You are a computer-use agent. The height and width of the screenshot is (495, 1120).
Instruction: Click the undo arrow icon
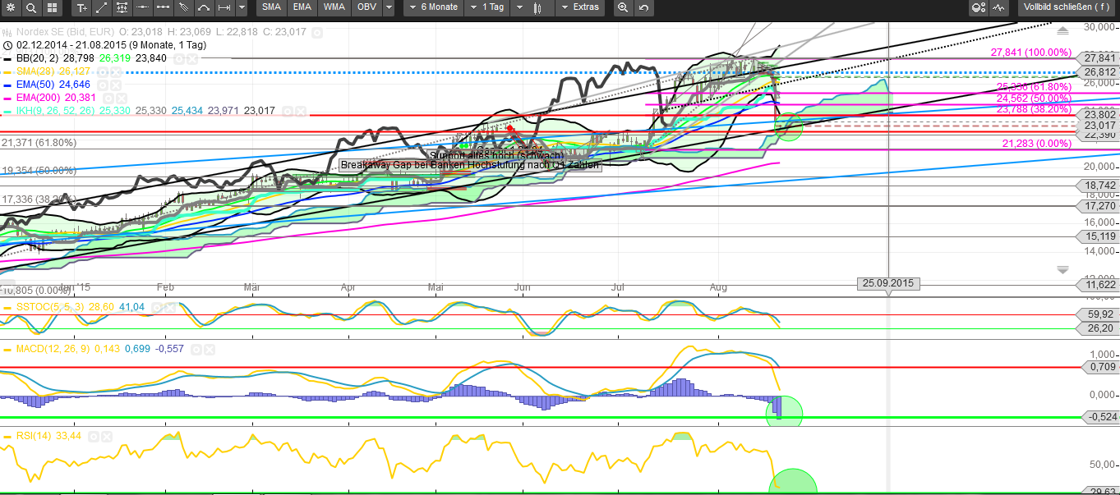tap(643, 8)
